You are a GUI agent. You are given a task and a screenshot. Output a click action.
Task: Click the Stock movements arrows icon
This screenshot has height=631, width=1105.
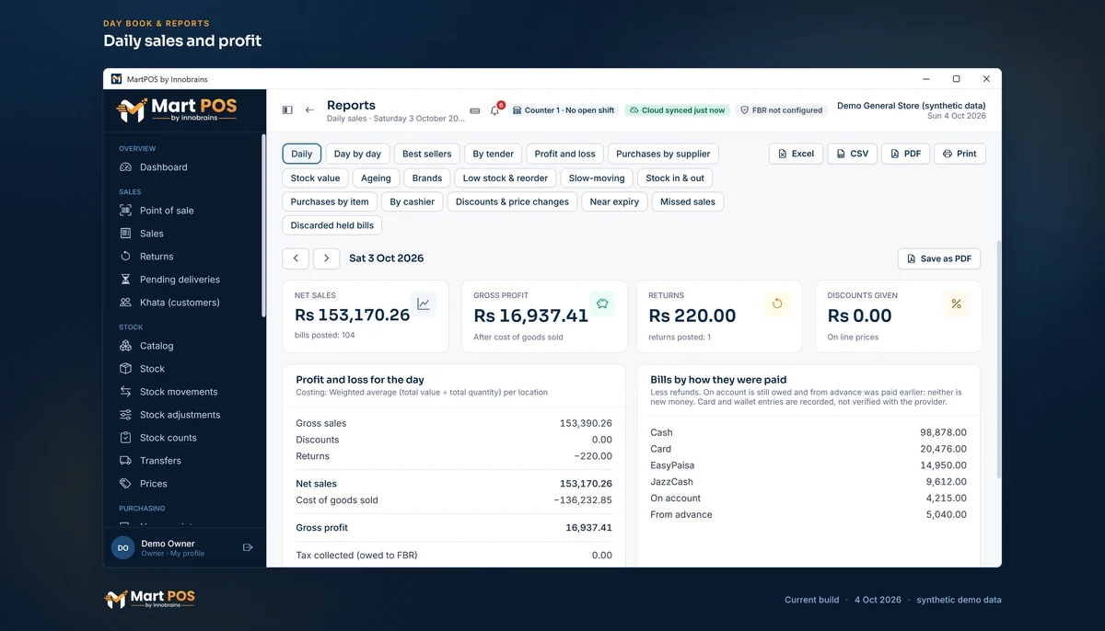(x=126, y=392)
